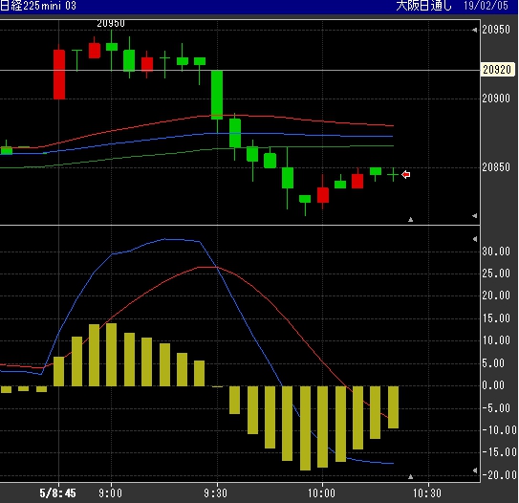The image size is (519, 503).
Task: Click top-right triangle marker near 20950
Action: click(475, 31)
